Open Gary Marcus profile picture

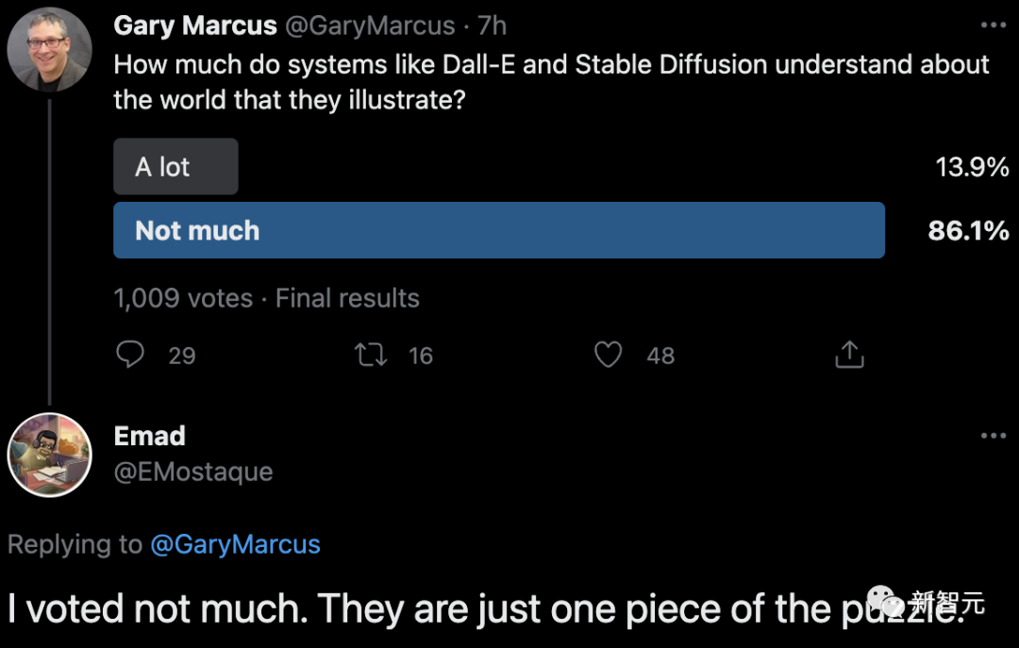(x=49, y=49)
